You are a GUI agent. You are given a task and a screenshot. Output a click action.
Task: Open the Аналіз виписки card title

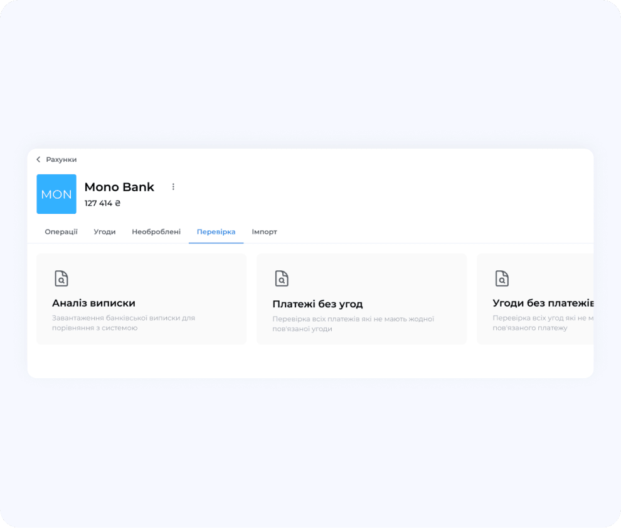tap(93, 303)
